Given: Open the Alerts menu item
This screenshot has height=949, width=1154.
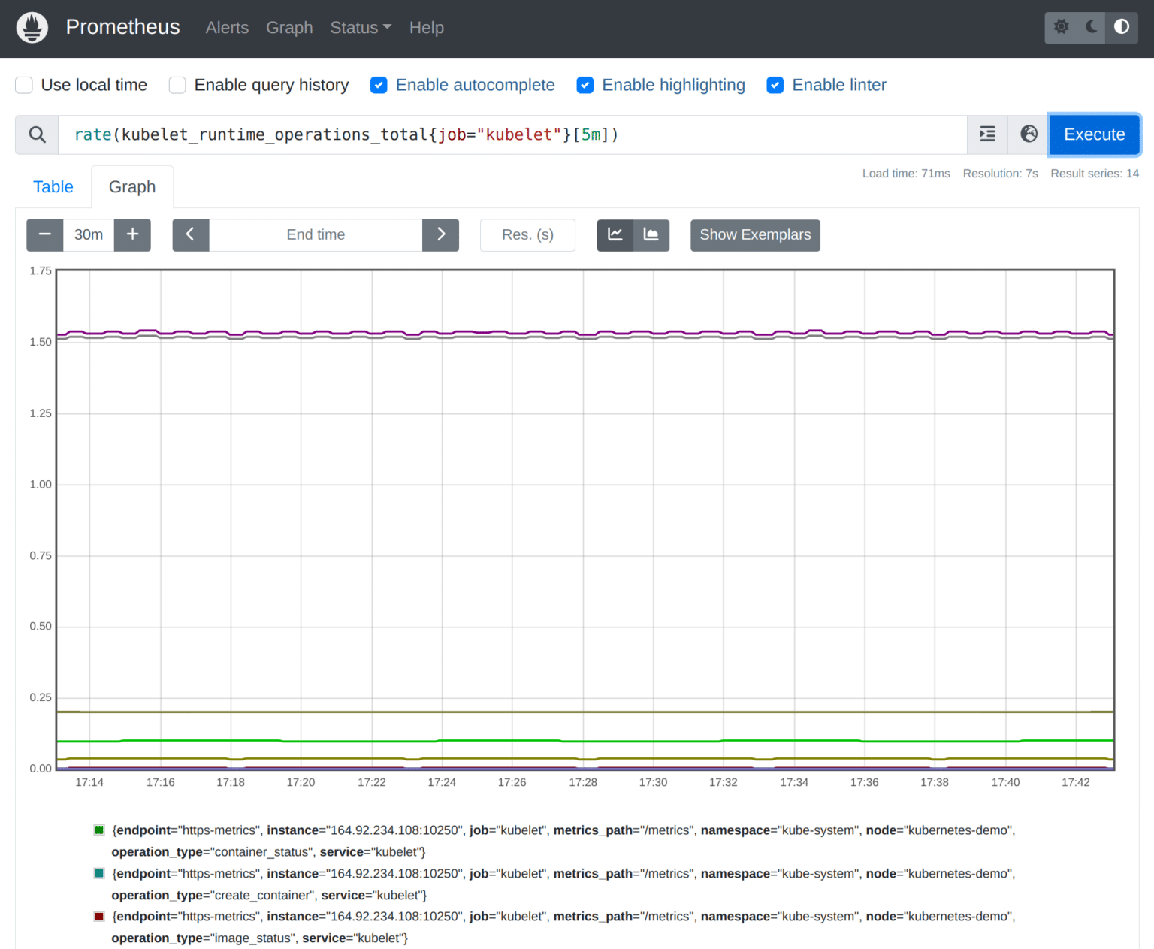Looking at the screenshot, I should point(227,28).
